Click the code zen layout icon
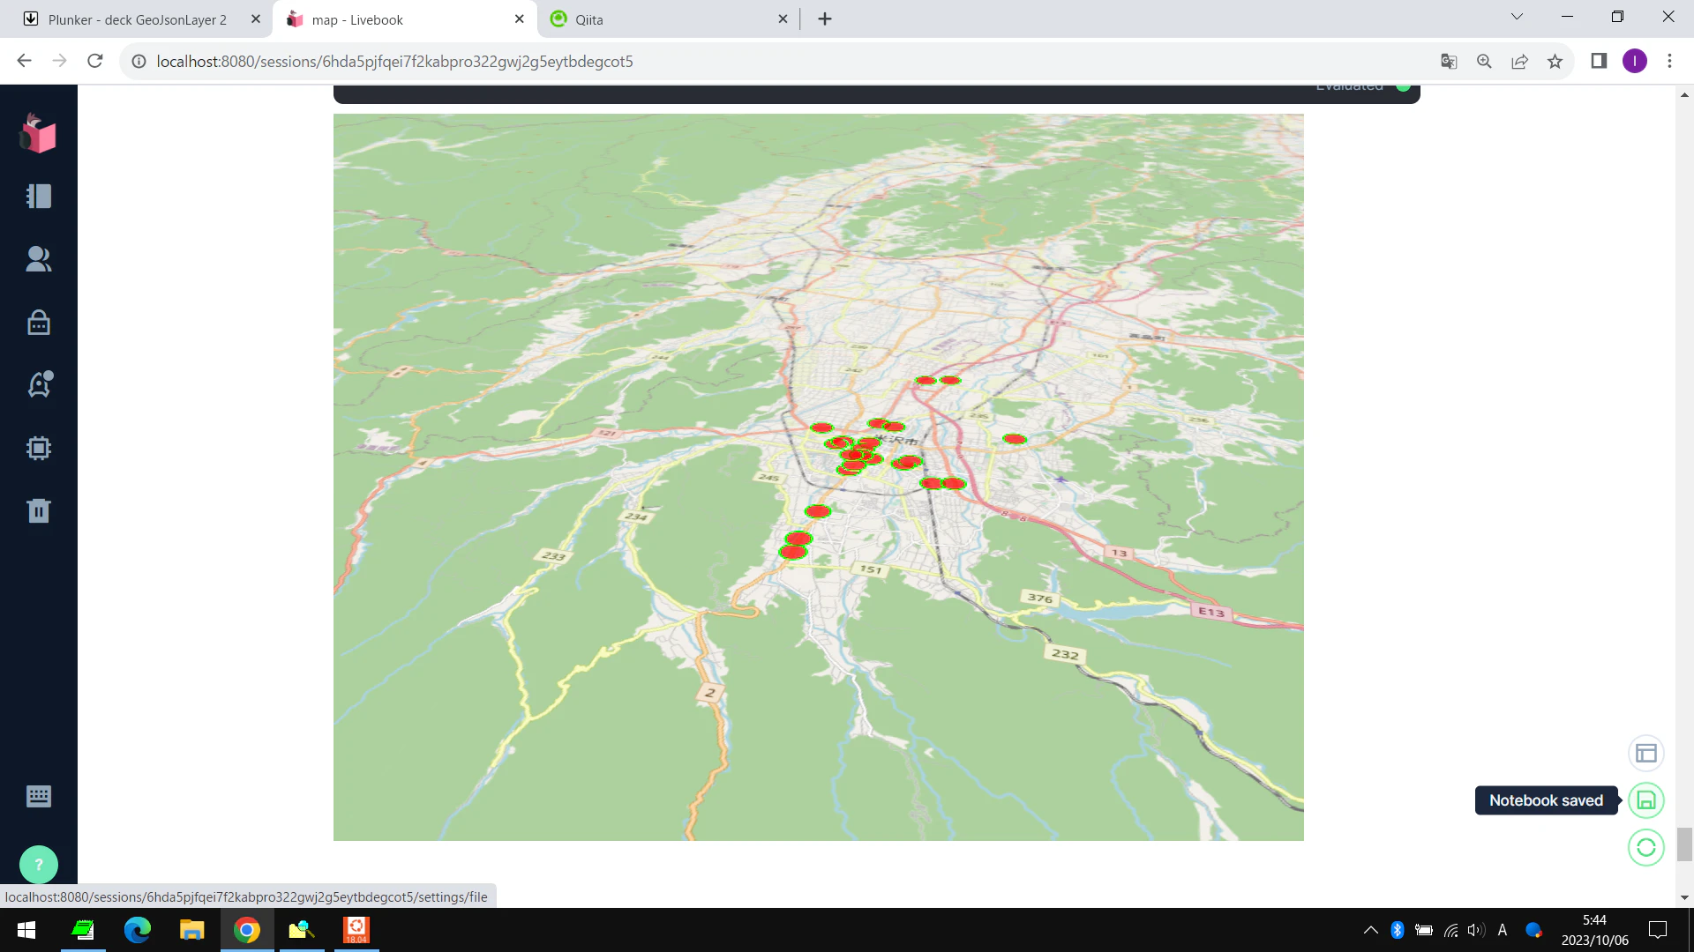The width and height of the screenshot is (1694, 952). tap(1645, 754)
